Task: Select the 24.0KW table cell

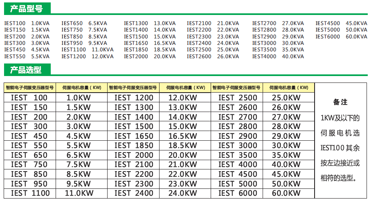Action: pos(182,193)
